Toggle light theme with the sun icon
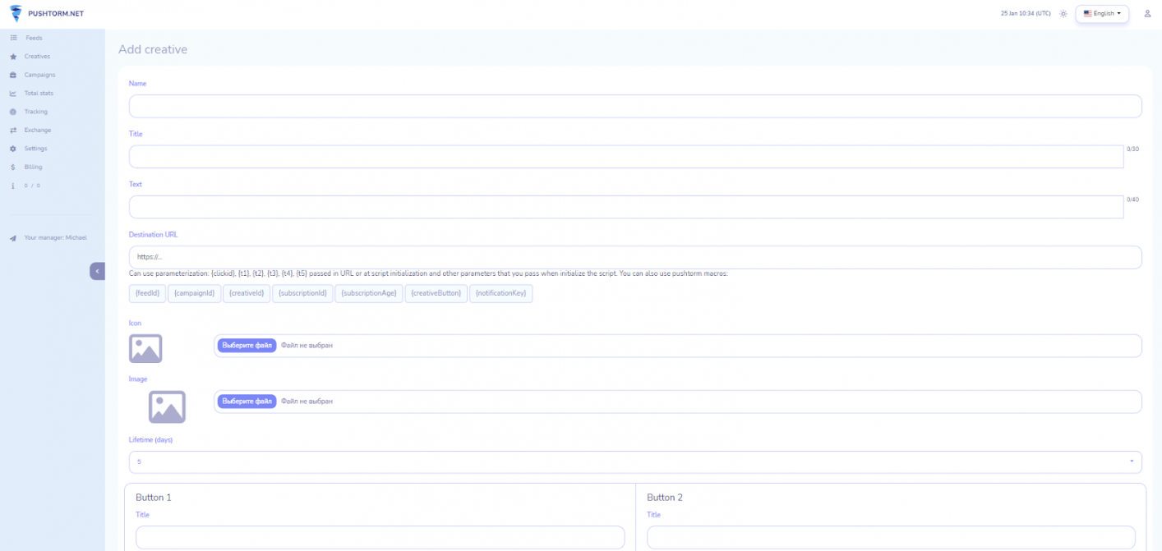Image resolution: width=1162 pixels, height=551 pixels. (x=1063, y=14)
